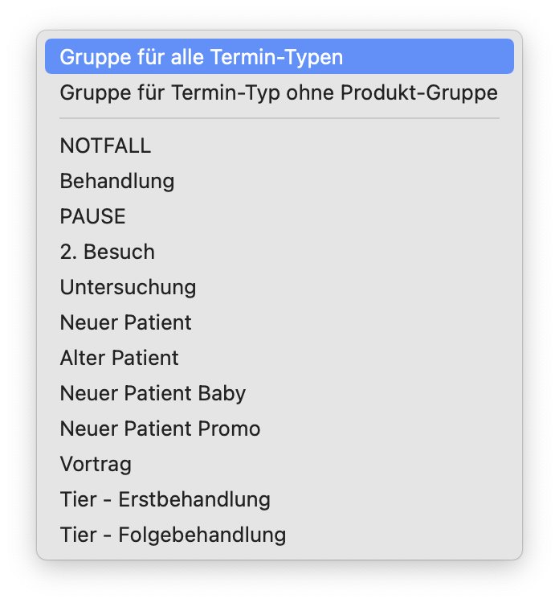Choose 'Neuer Patient' appointment type
Image resolution: width=559 pixels, height=603 pixels.
(126, 322)
